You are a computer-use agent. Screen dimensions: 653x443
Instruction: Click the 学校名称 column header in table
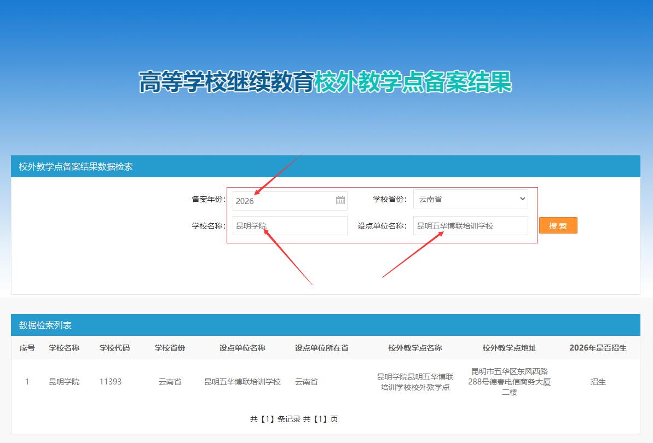(63, 348)
